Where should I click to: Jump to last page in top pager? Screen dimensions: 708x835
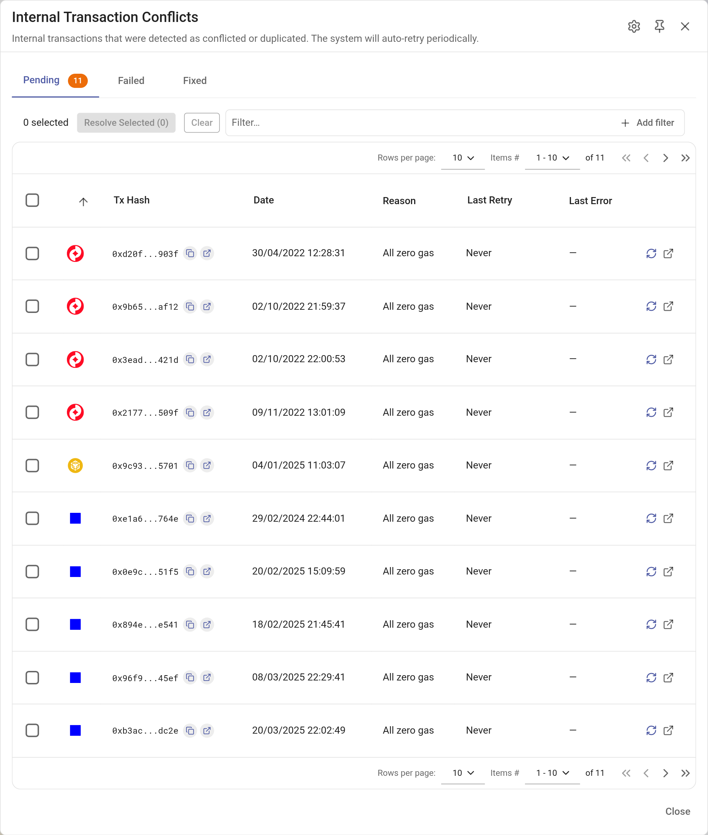[x=685, y=158]
